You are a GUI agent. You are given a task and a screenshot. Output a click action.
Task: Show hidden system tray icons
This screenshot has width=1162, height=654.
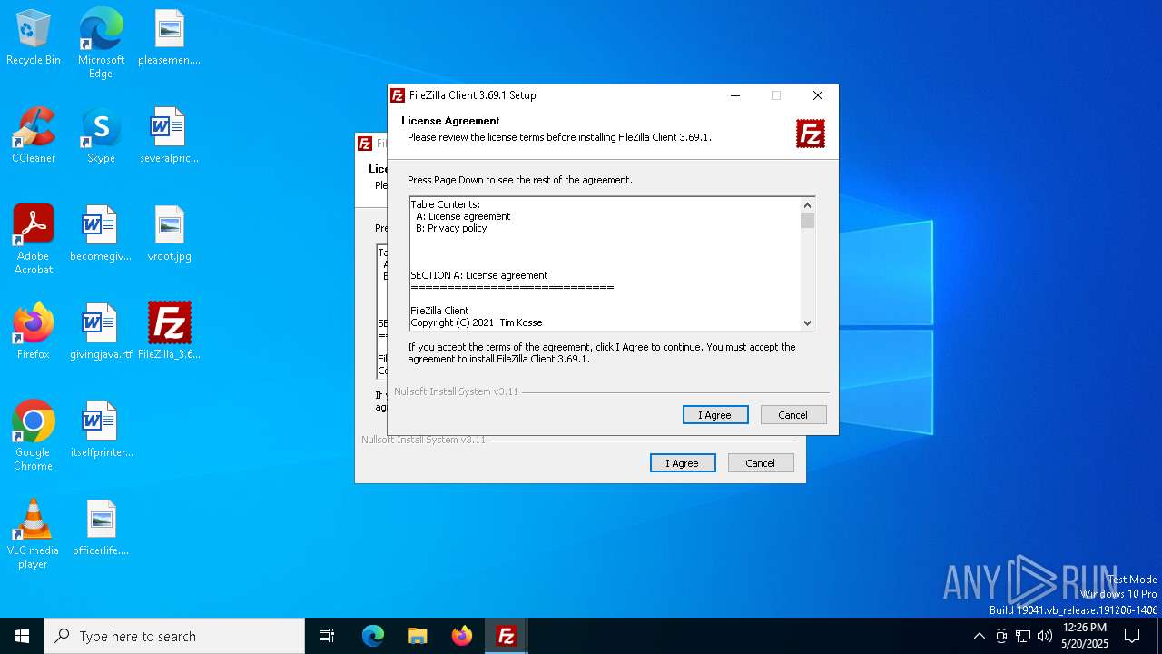pyautogui.click(x=979, y=636)
